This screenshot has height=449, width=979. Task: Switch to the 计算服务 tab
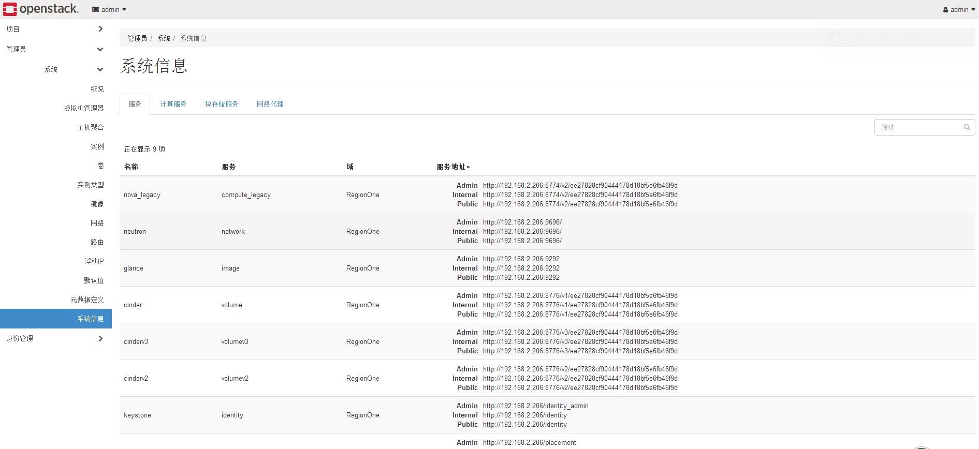(x=173, y=104)
